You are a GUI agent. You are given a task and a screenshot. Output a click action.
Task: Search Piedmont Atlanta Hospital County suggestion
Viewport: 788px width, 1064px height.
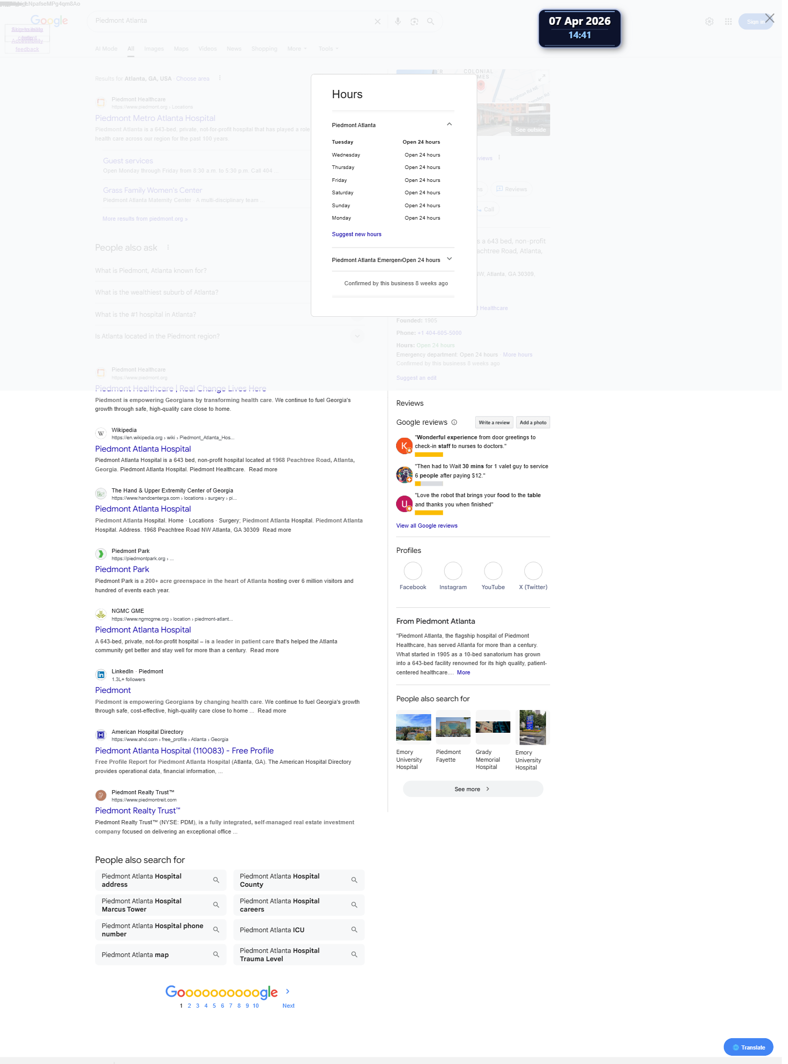point(299,880)
